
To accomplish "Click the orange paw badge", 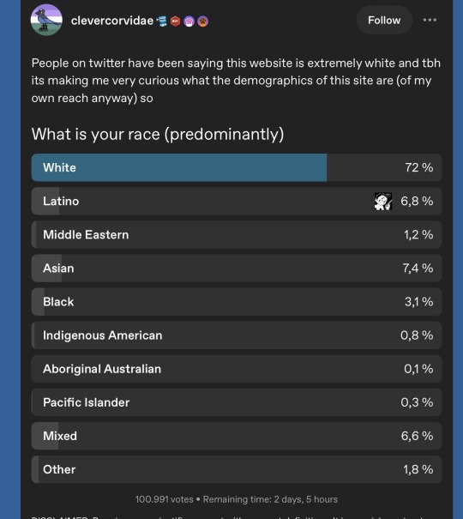I will (x=202, y=21).
